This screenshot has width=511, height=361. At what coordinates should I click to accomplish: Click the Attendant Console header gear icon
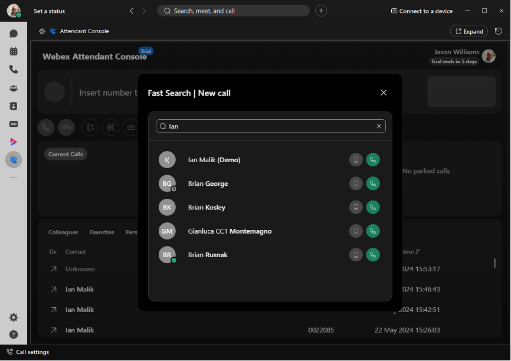(x=42, y=31)
